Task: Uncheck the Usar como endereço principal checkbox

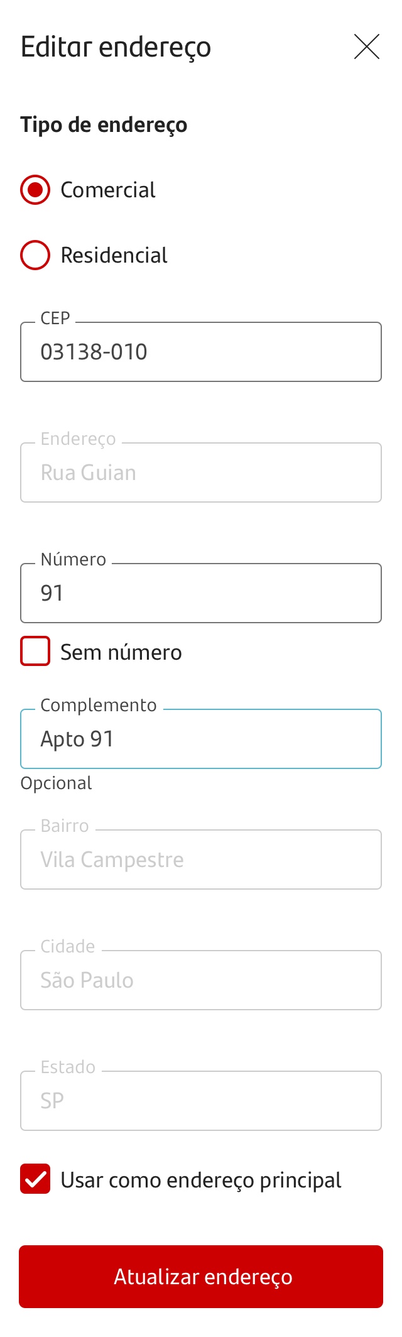Action: coord(35,1179)
